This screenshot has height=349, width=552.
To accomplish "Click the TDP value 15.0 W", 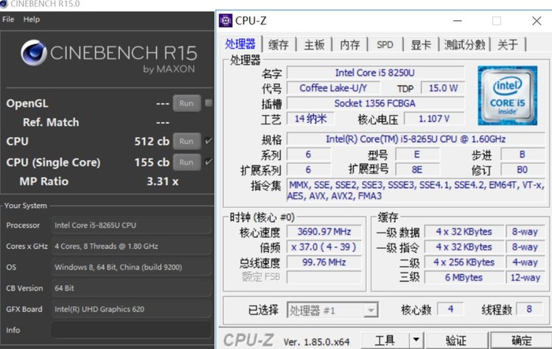I will (x=443, y=88).
